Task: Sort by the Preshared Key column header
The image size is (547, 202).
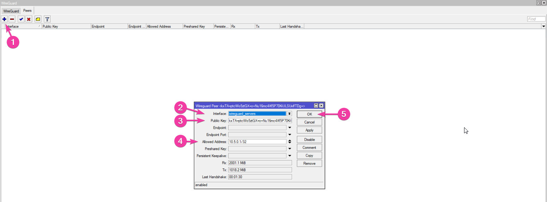Action: (198, 26)
